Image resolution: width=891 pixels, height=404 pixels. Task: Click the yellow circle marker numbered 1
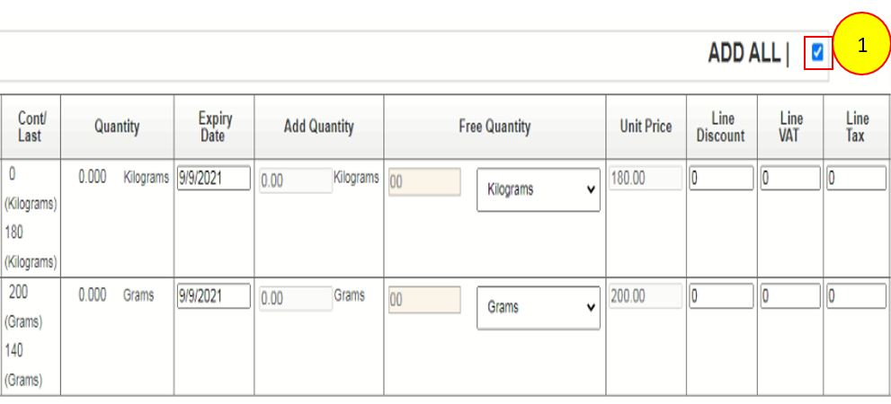pyautogui.click(x=861, y=45)
